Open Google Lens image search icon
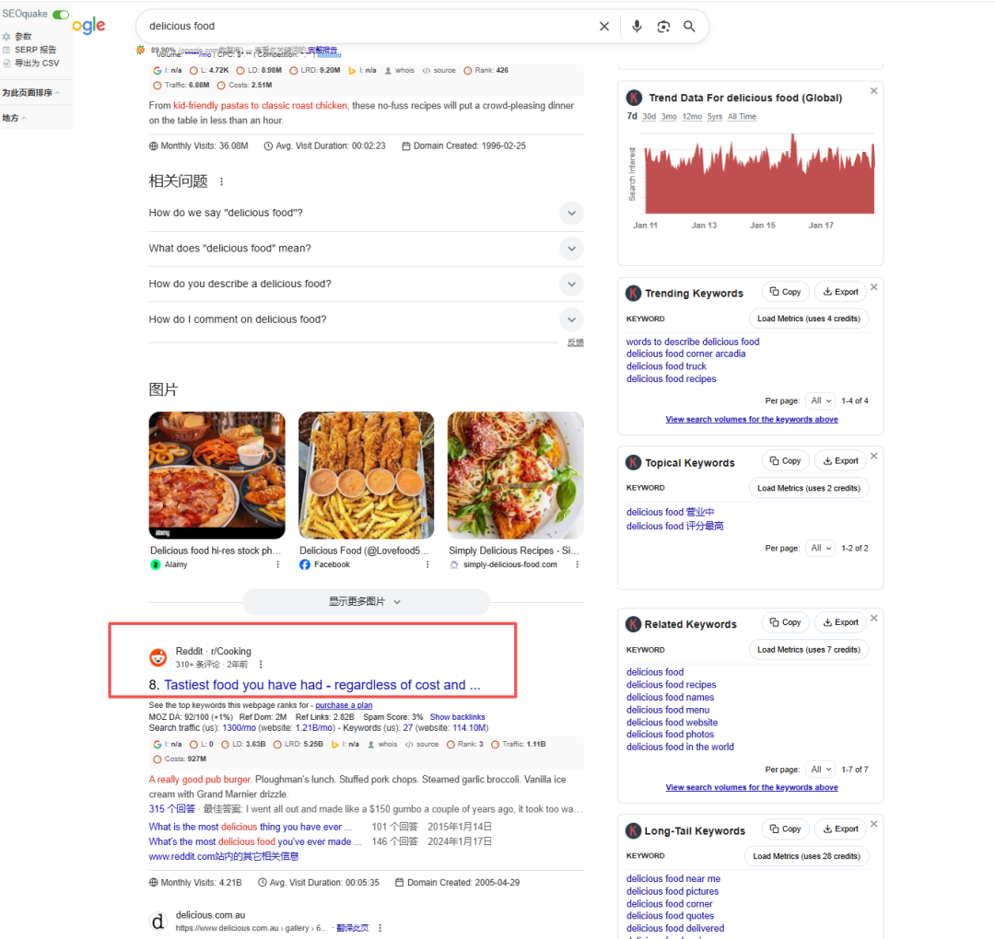Image resolution: width=995 pixels, height=939 pixels. 663,27
